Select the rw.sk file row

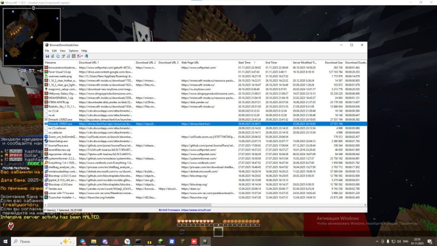point(205,115)
